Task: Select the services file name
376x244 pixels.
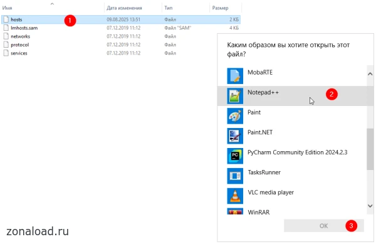Action: tap(19, 53)
